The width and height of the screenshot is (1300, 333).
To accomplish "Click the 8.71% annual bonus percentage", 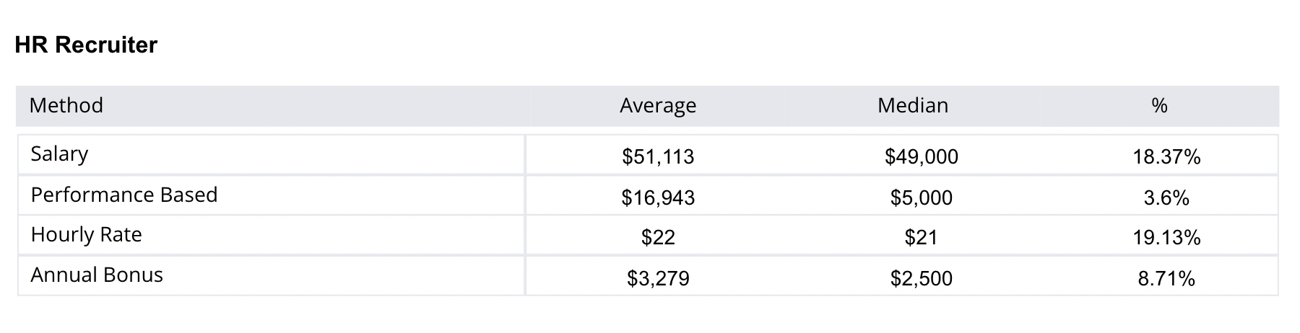I will (1166, 278).
